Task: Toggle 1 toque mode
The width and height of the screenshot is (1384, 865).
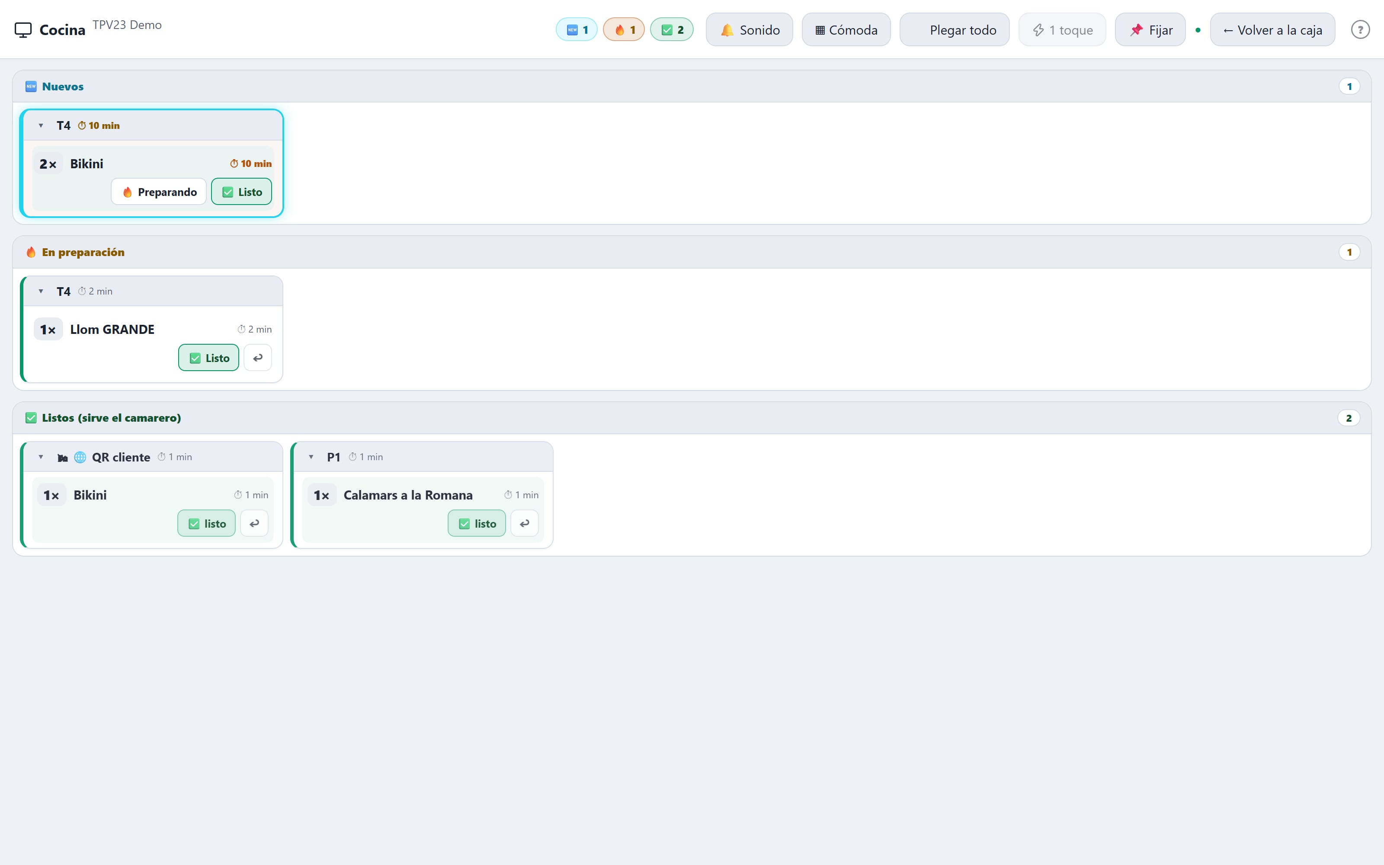Action: coord(1062,30)
